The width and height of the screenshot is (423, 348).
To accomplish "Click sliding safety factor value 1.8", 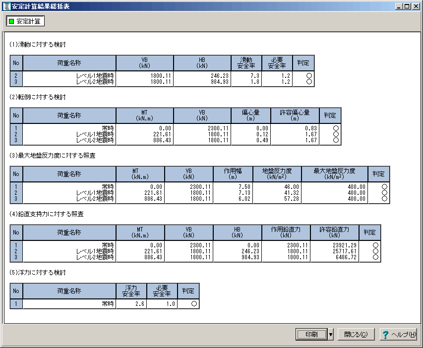I will [255, 82].
